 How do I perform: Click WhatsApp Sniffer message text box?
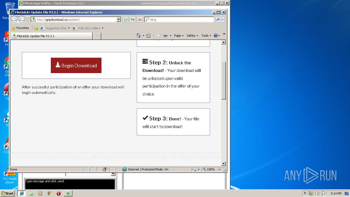click(x=70, y=184)
